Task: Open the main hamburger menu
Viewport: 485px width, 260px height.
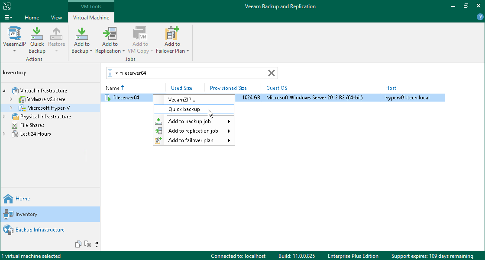Action: pos(8,18)
